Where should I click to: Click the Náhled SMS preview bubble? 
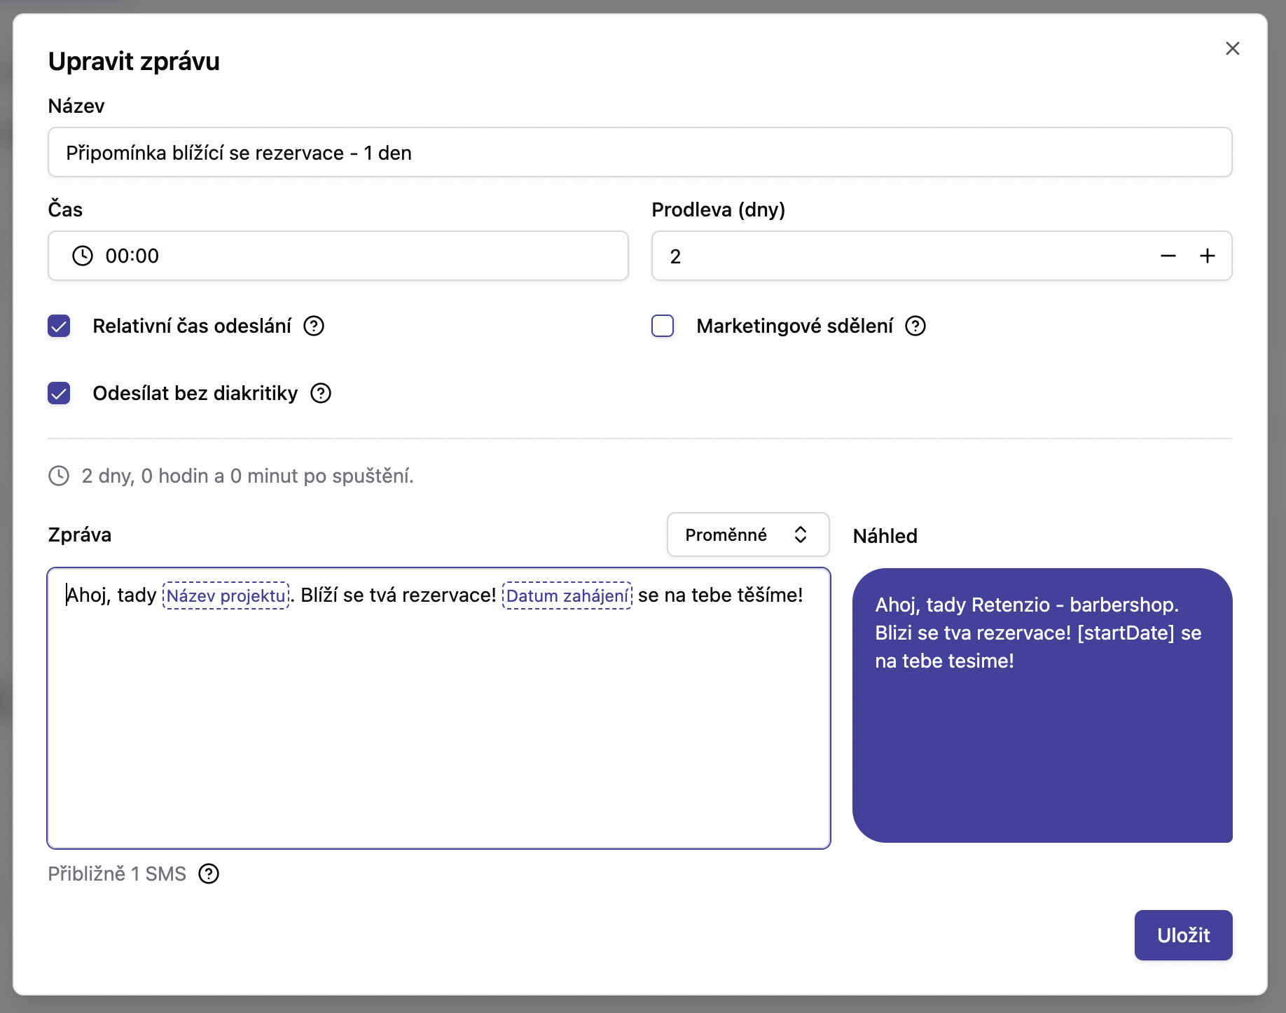[x=1042, y=705]
